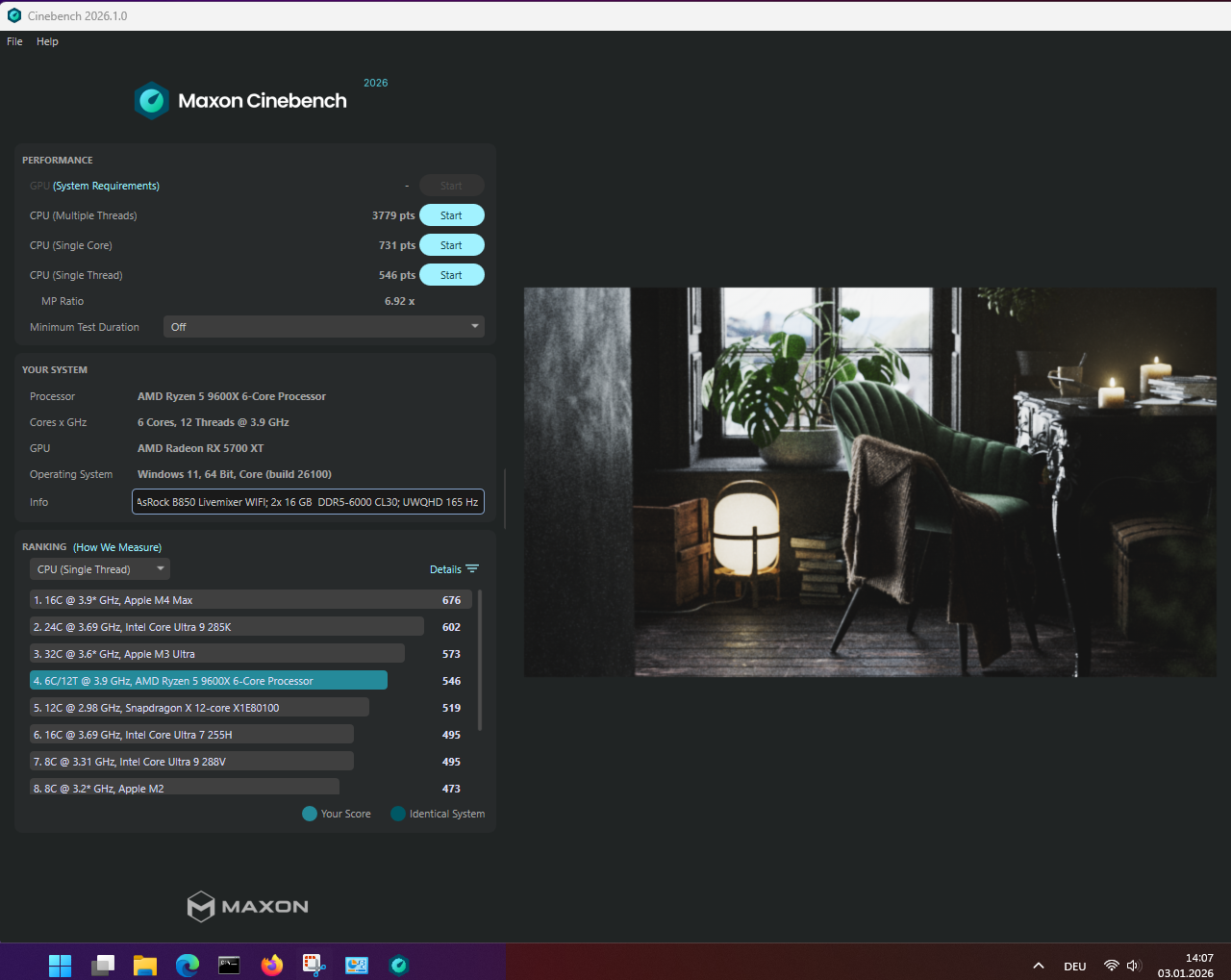Image resolution: width=1231 pixels, height=980 pixels.
Task: Select the Snapdragon X 12-core X1E80100 row
Action: pos(250,708)
